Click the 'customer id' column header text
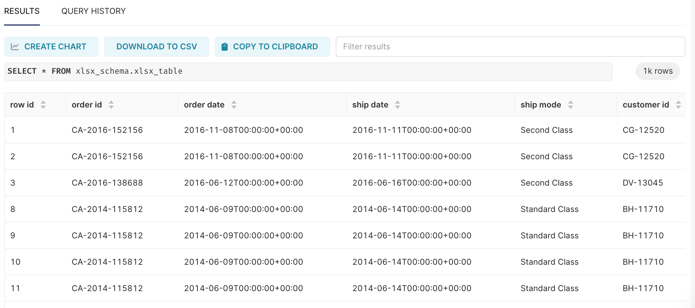Screen dimensions: 695x308 pos(646,105)
